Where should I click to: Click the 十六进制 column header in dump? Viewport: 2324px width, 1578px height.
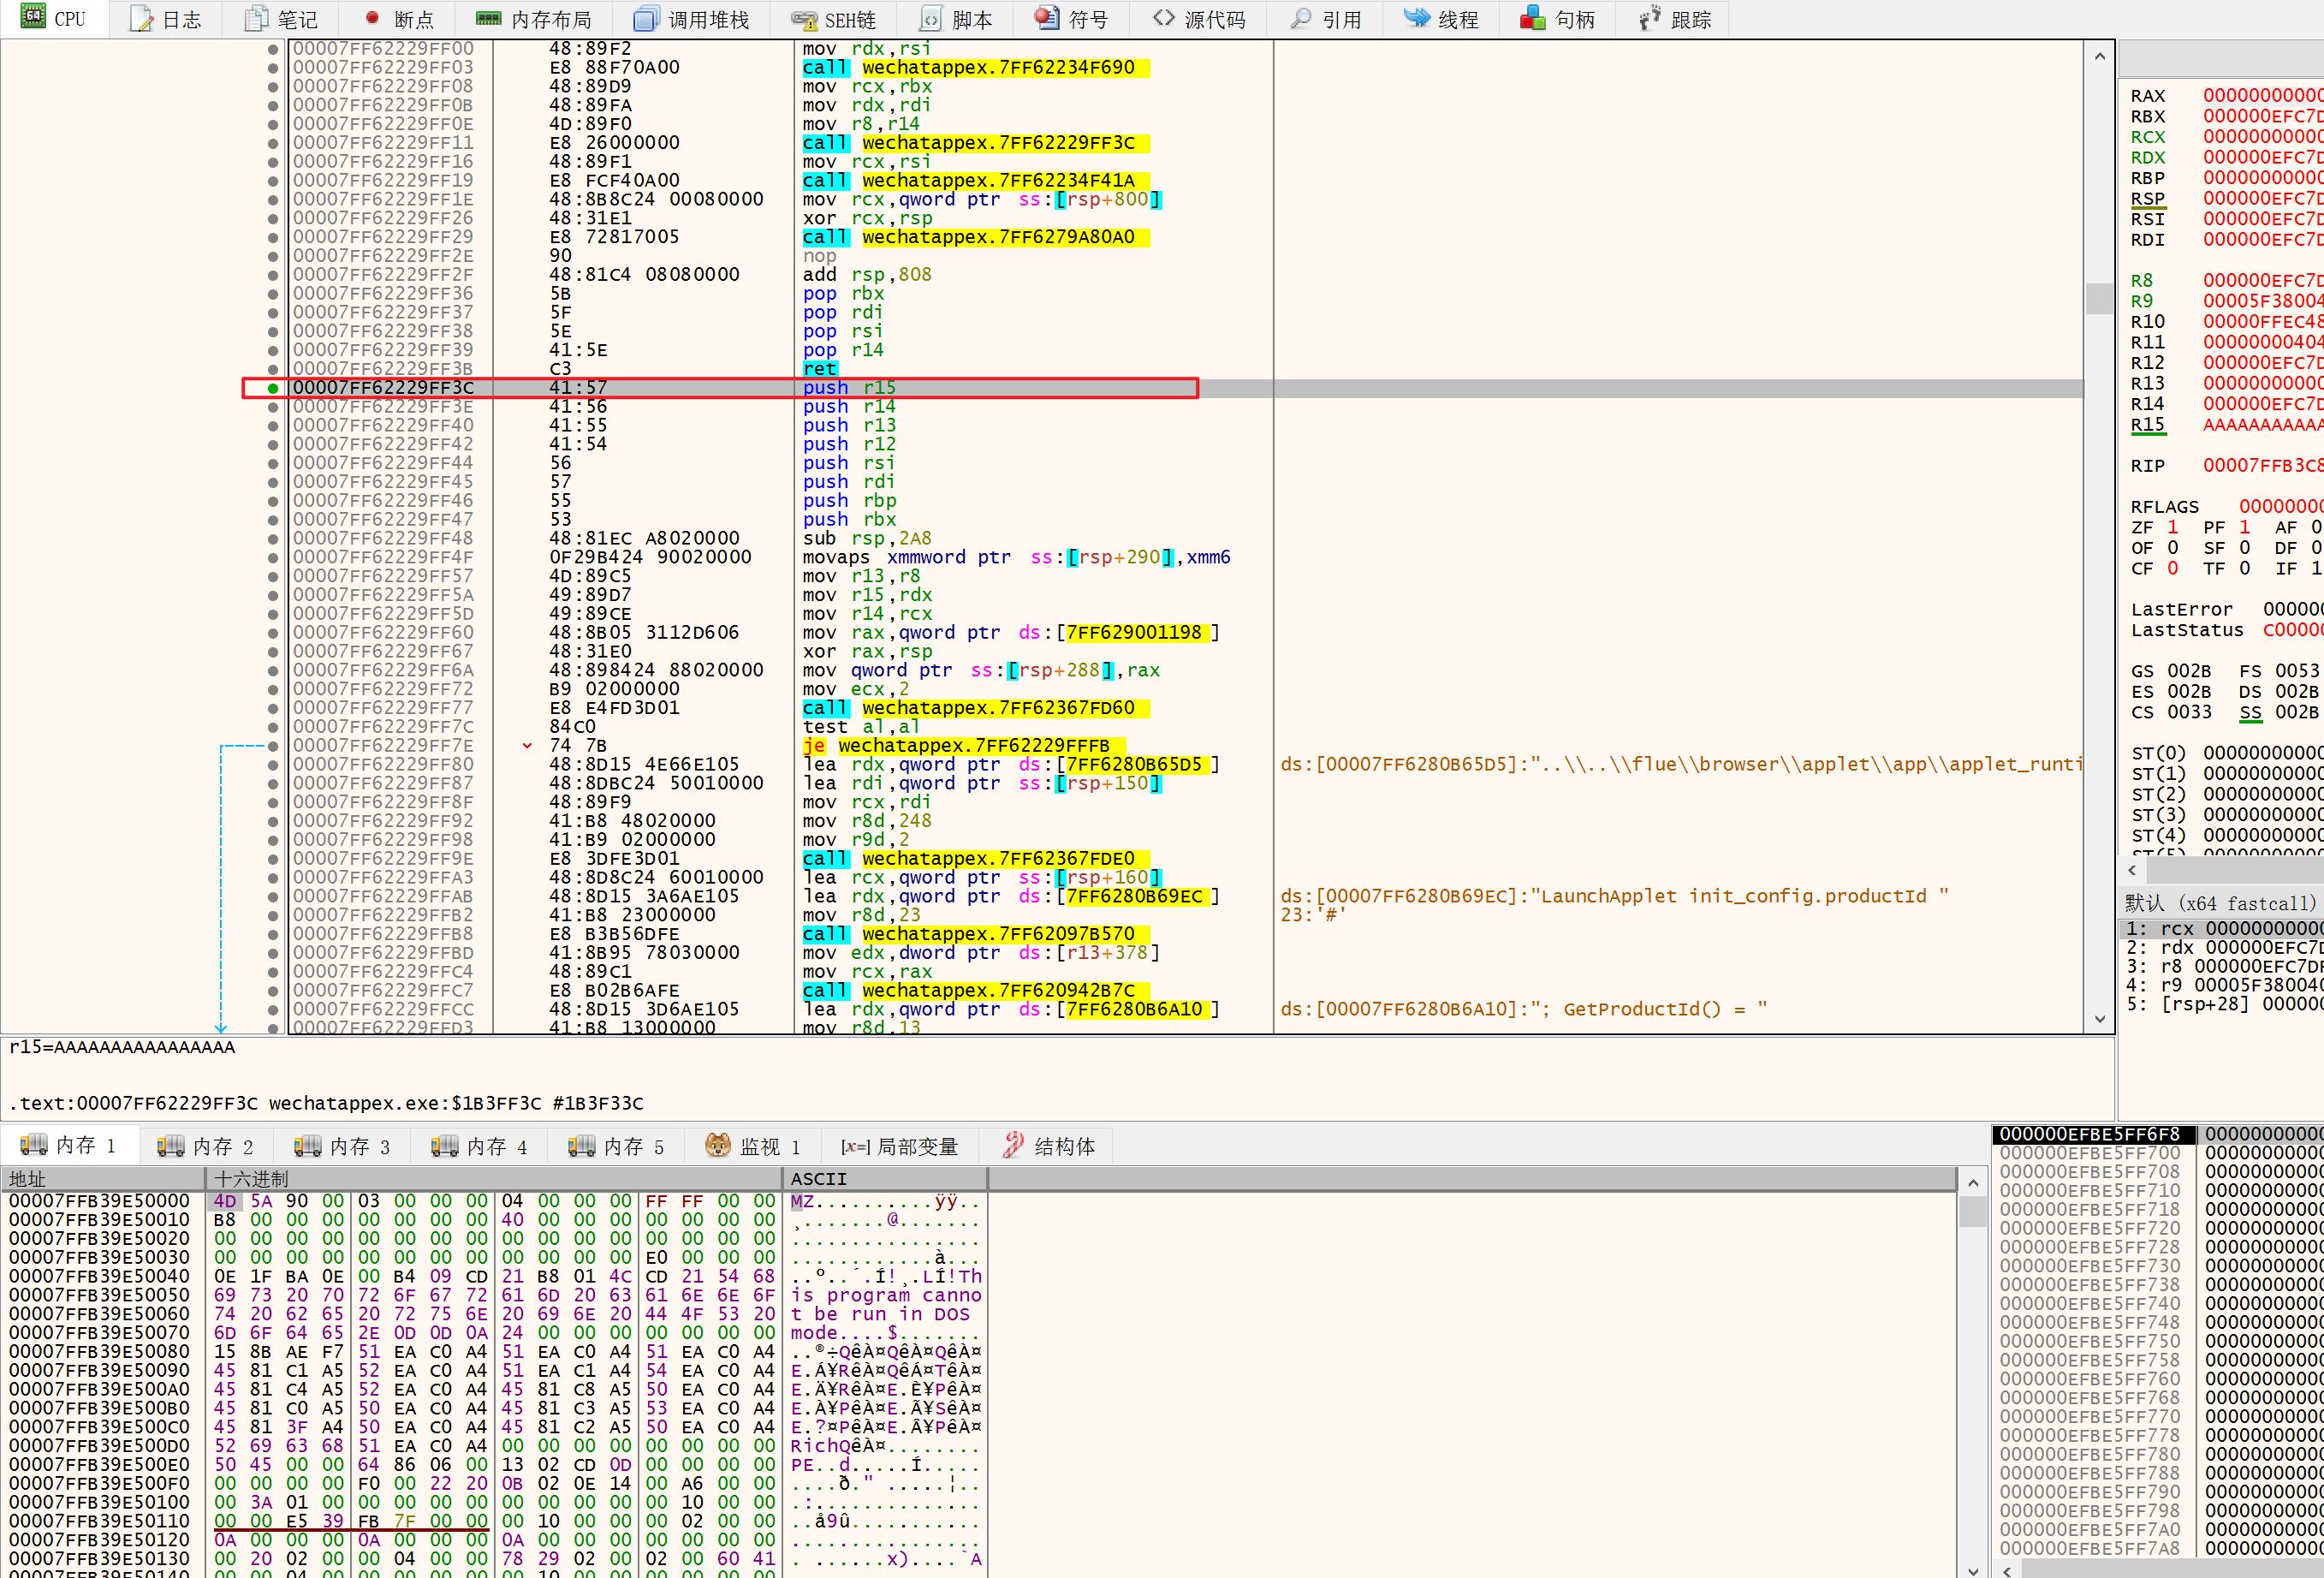tap(495, 1179)
